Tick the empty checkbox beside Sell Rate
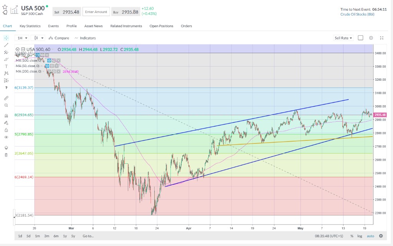393x246 pixels. click(360, 38)
